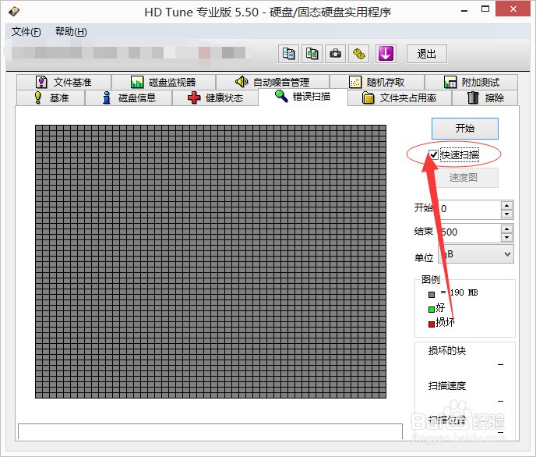536x457 pixels.
Task: Minimize the HD Tune window
Action: pyautogui.click(x=464, y=10)
